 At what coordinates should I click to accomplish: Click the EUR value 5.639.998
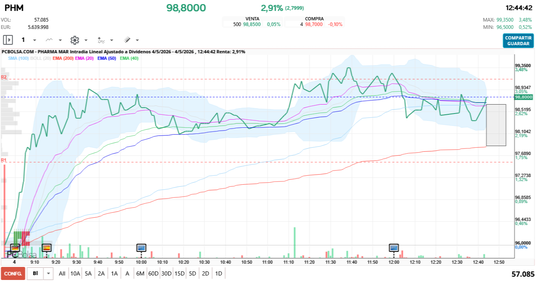pos(38,27)
